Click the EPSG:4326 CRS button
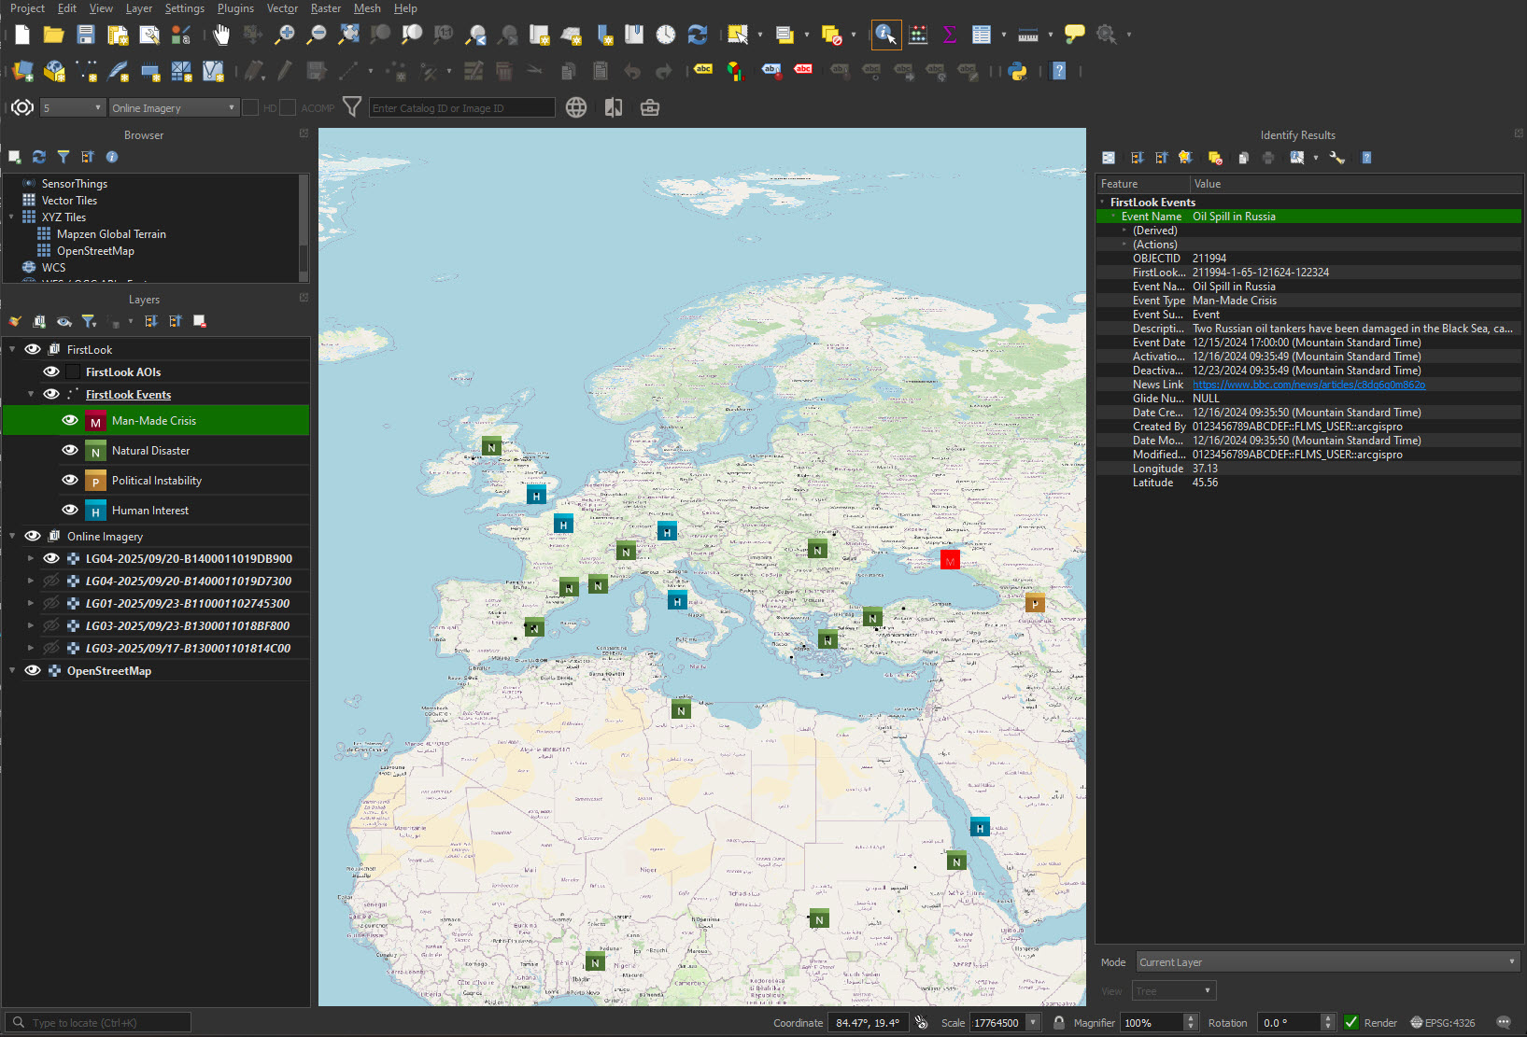 click(1443, 1023)
